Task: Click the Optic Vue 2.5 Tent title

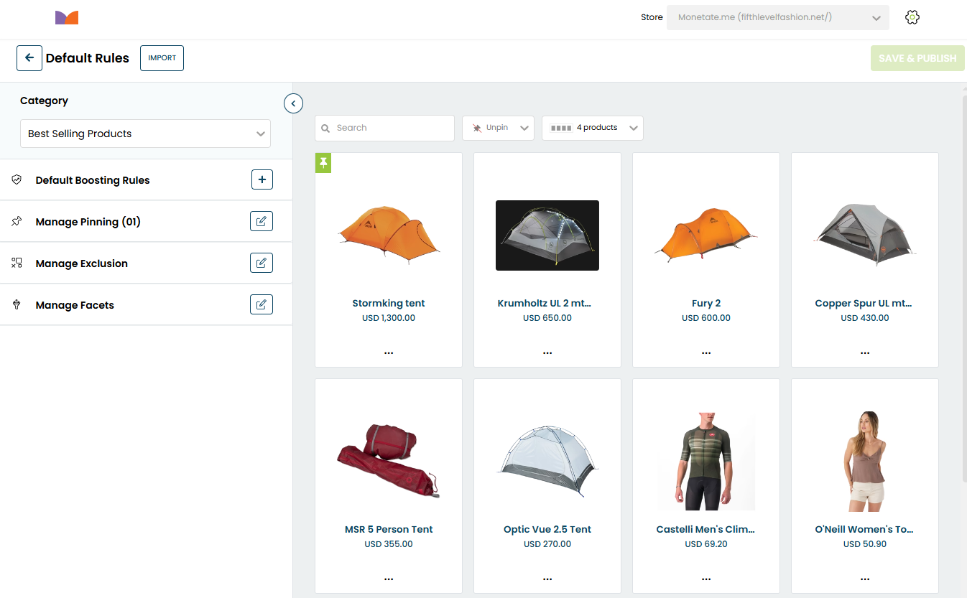Action: coord(547,529)
